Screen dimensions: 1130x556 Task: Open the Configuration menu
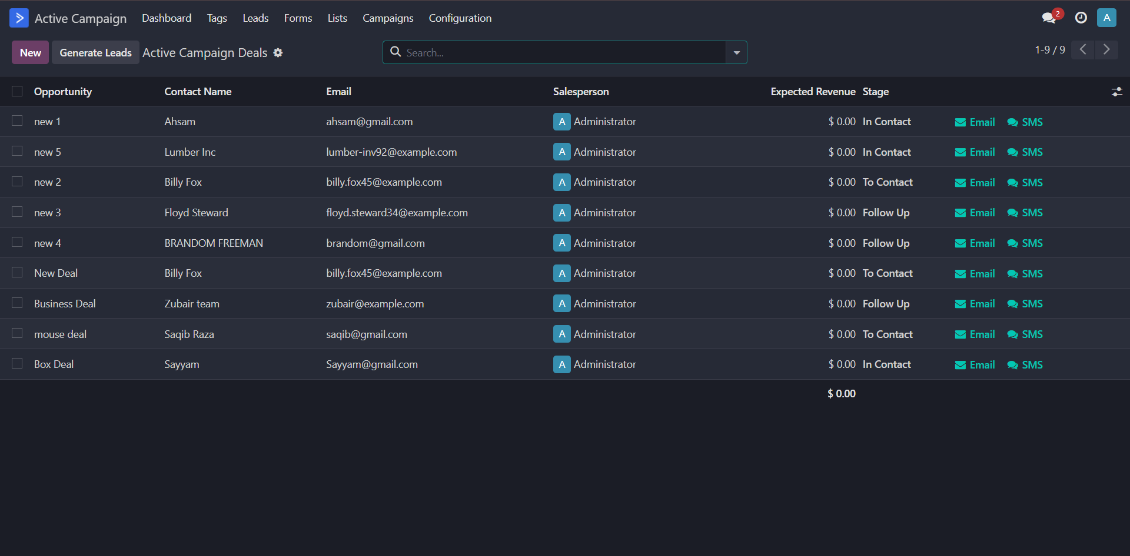point(460,18)
